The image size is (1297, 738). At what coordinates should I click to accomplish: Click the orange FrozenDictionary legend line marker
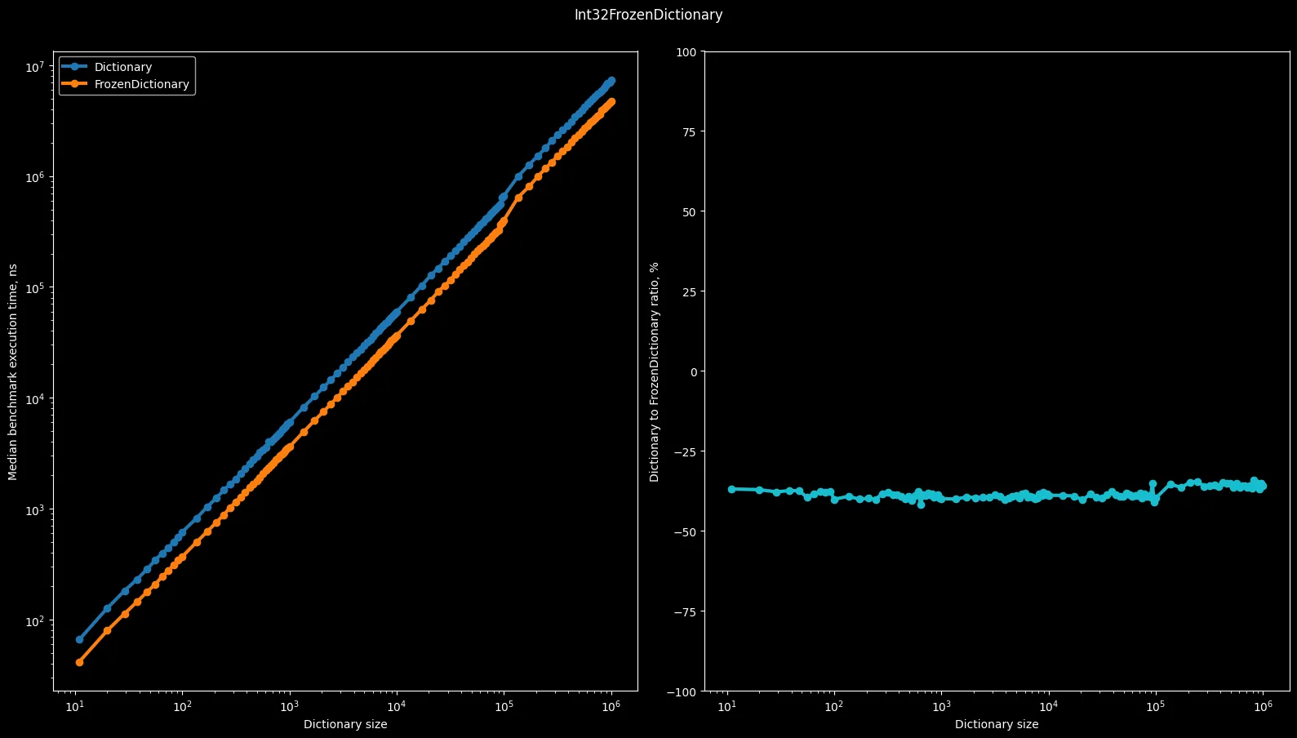tap(75, 84)
